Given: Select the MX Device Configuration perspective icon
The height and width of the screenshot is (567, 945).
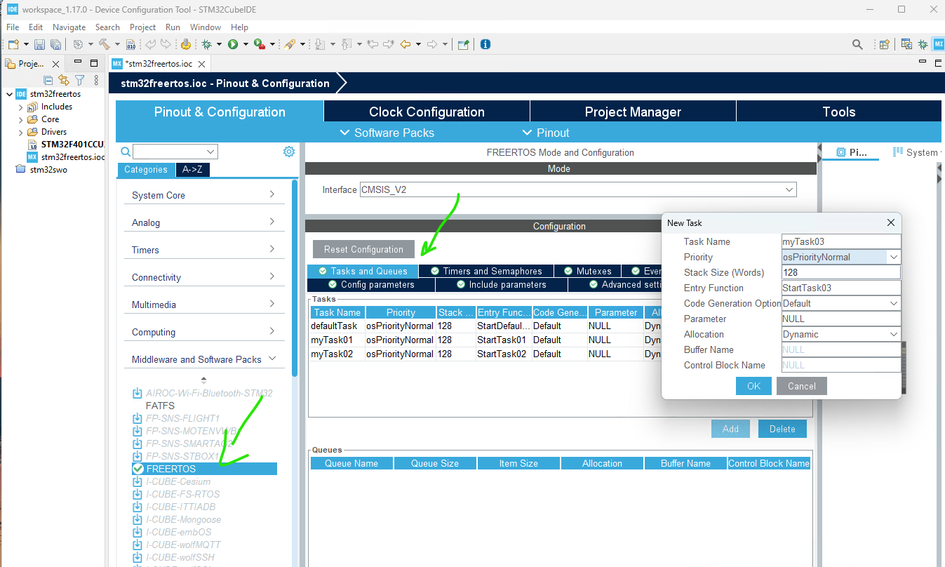Looking at the screenshot, I should pos(939,44).
